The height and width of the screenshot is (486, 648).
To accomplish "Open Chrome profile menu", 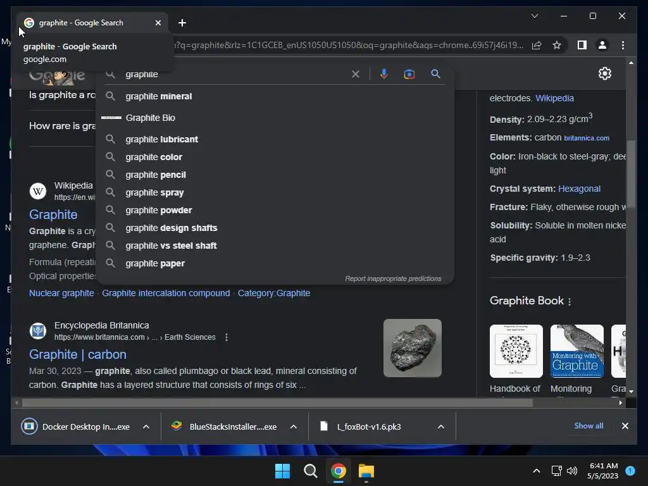I will click(x=602, y=45).
